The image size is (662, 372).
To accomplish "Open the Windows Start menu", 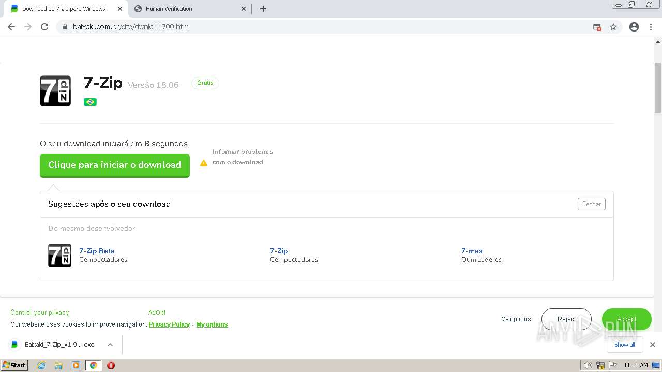I will (14, 365).
